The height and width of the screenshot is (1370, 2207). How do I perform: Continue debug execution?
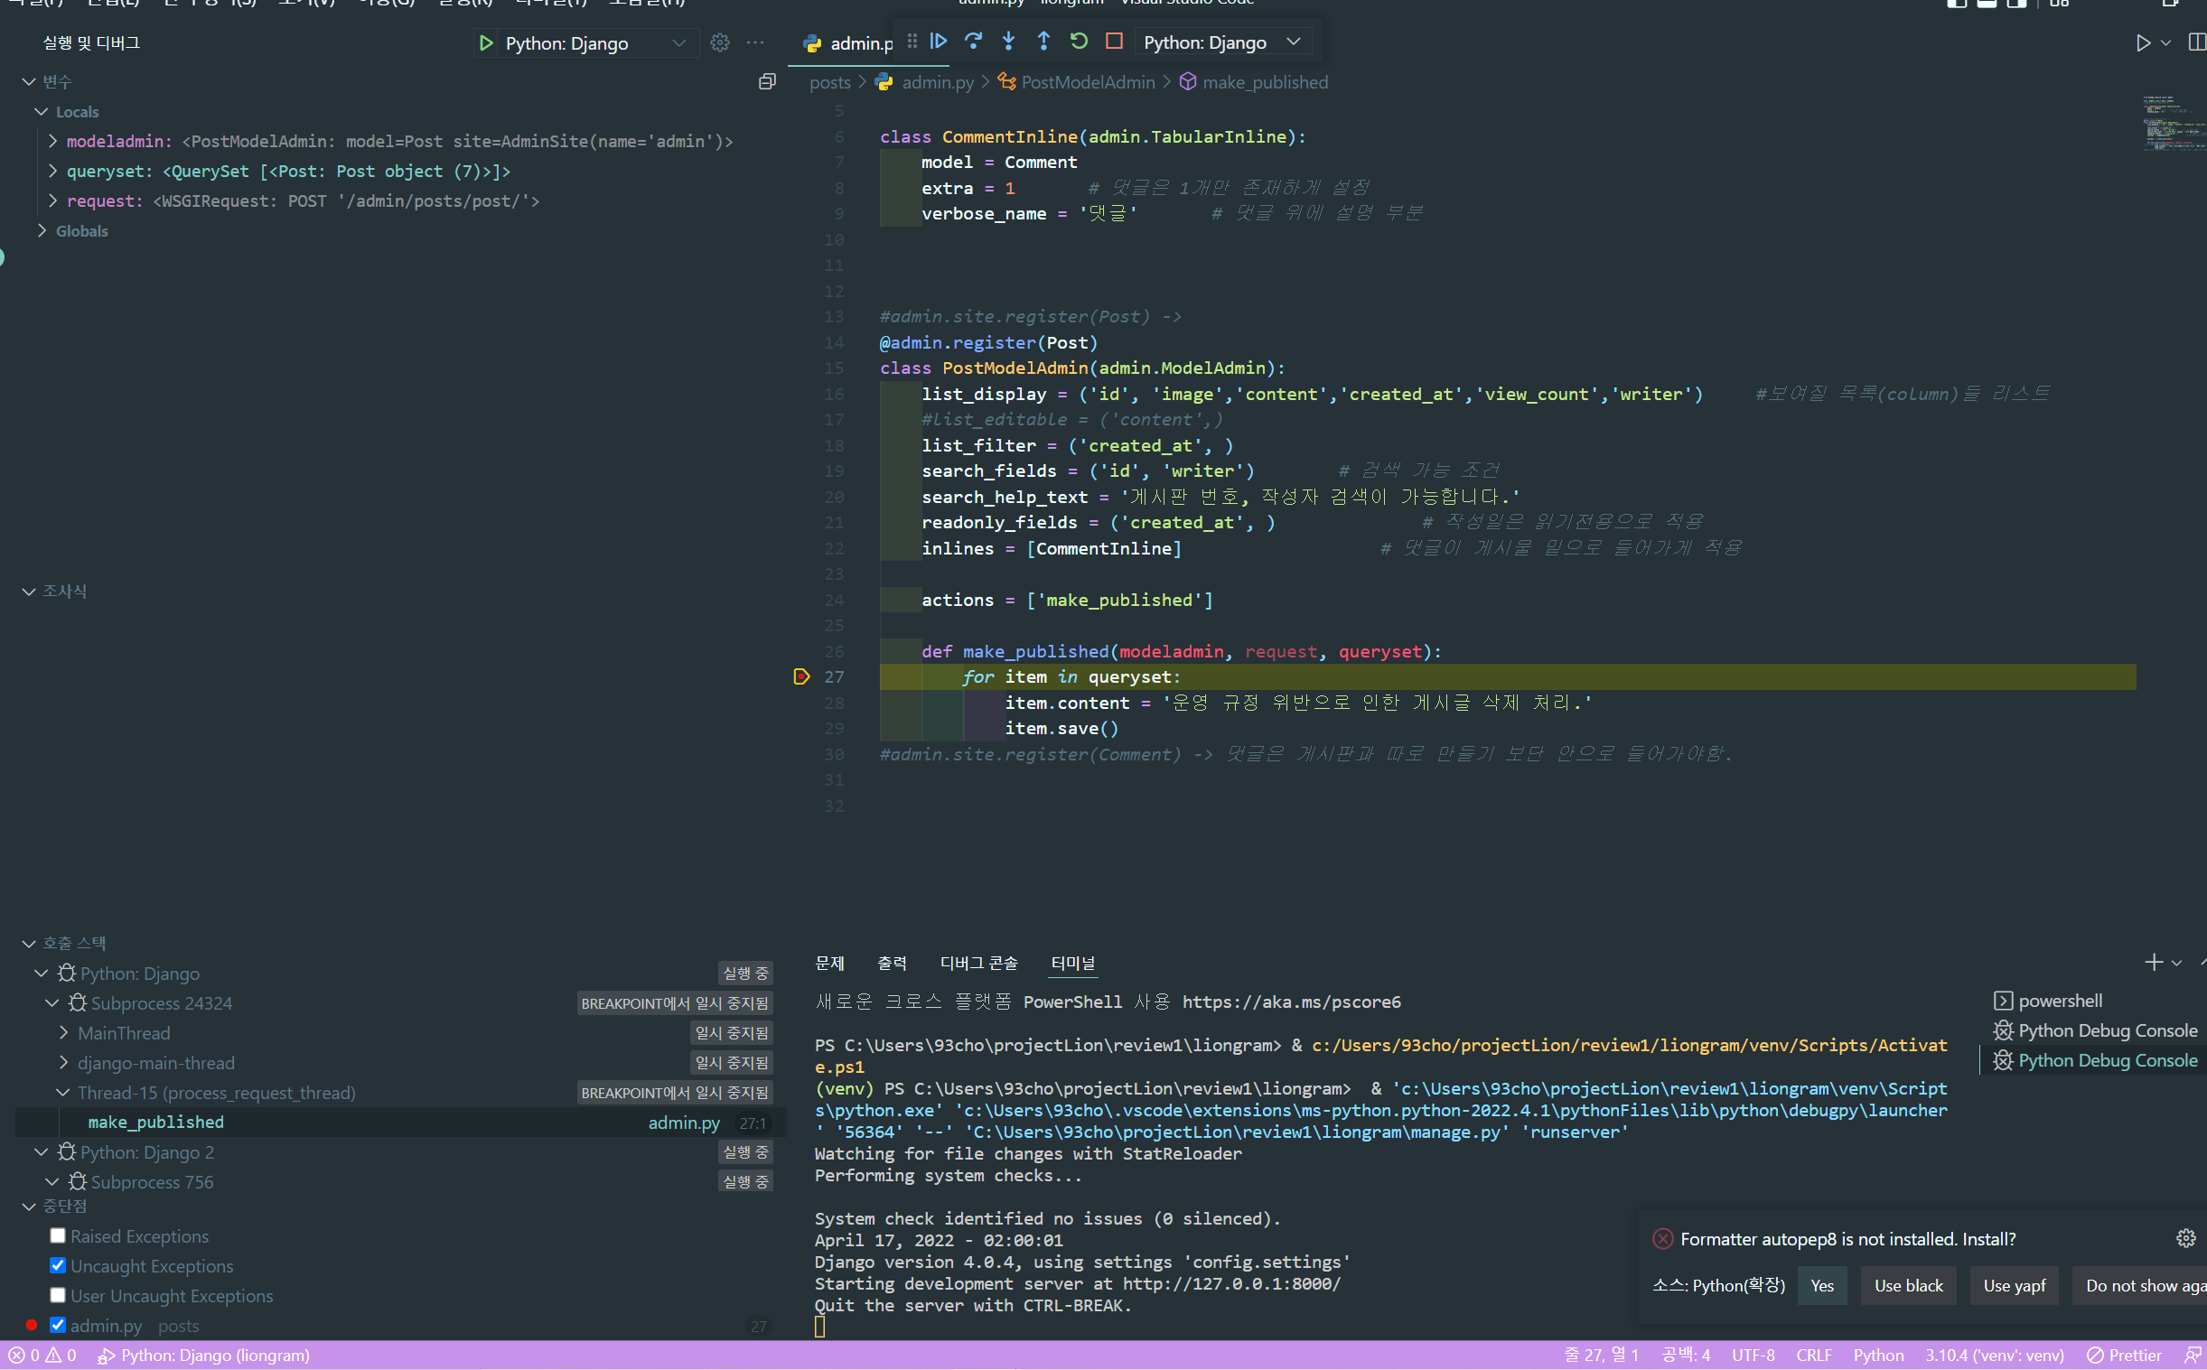pos(939,42)
